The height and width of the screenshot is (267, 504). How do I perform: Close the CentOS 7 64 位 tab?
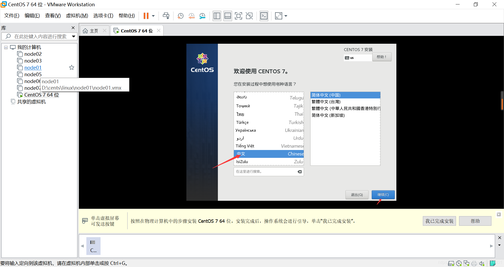pos(159,31)
